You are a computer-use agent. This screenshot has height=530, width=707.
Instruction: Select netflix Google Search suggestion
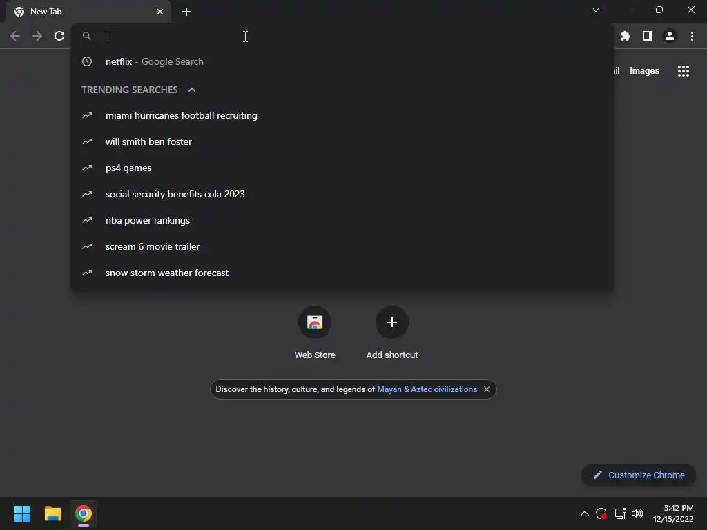coord(342,61)
